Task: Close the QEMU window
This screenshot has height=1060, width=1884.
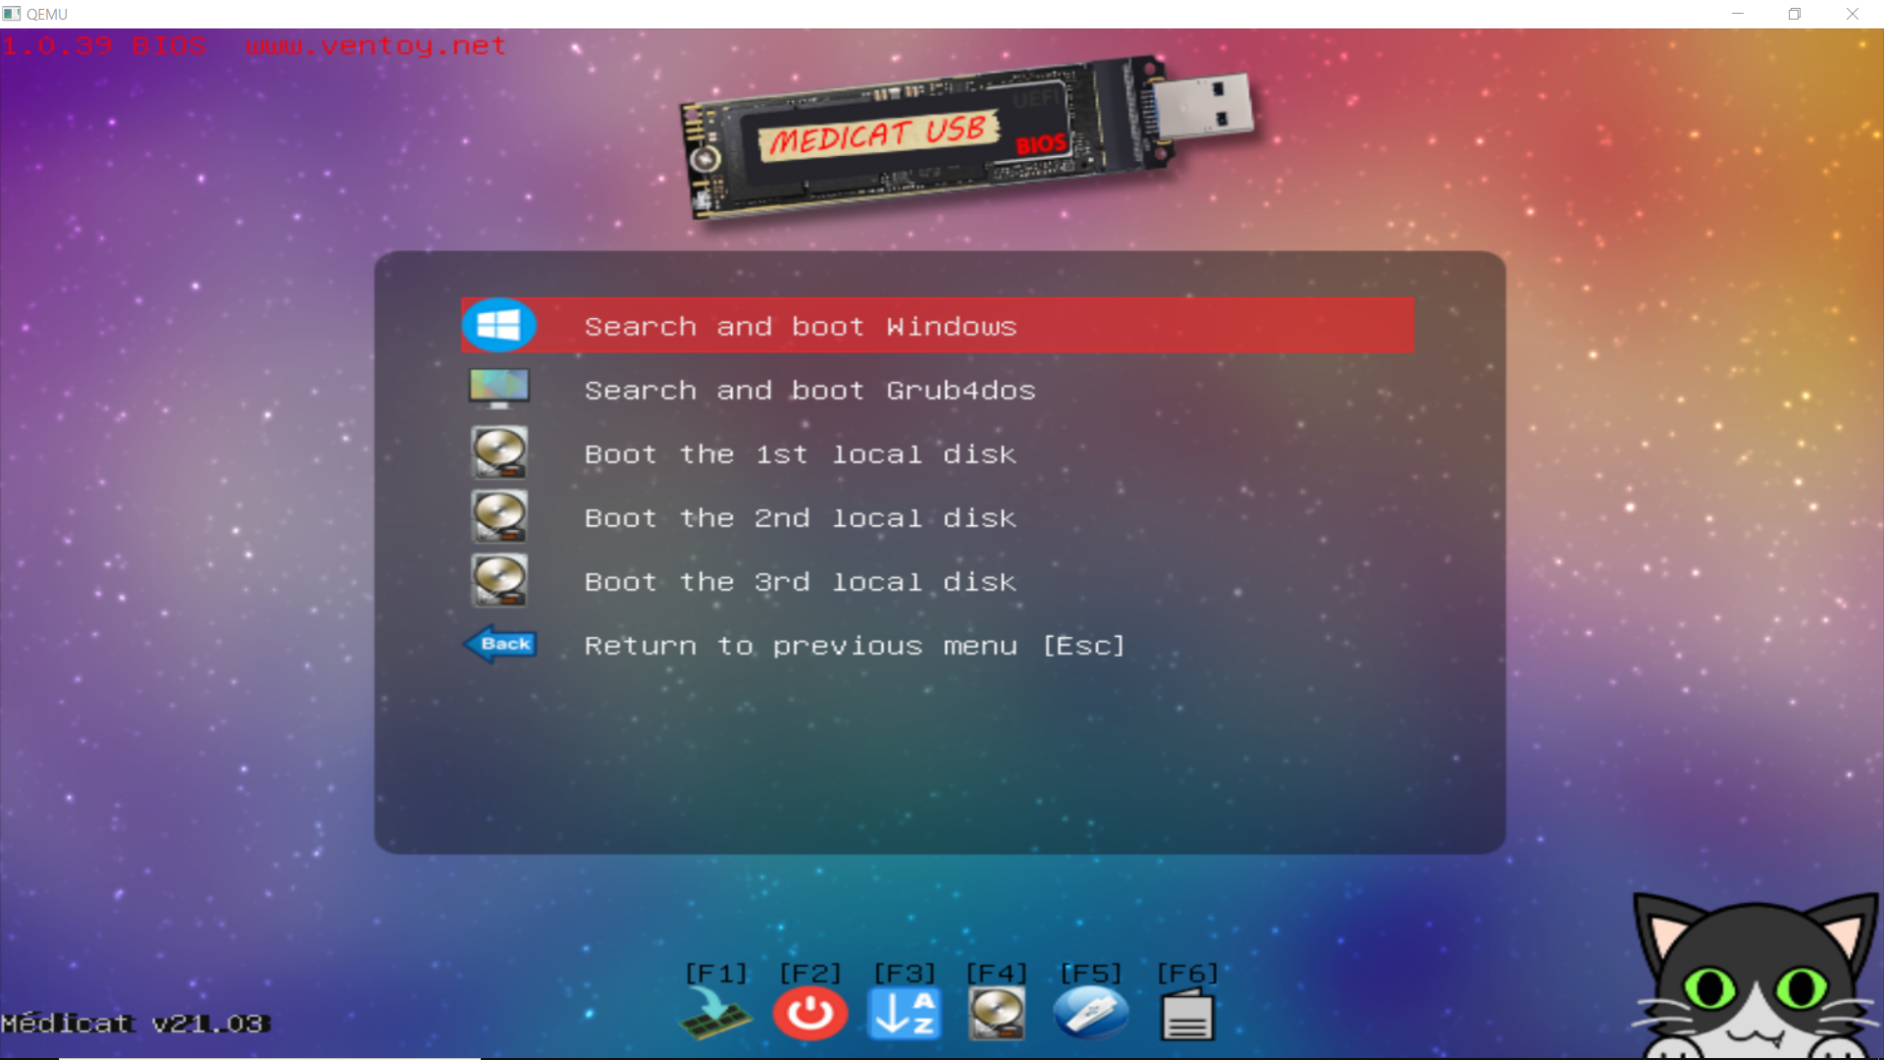Action: [x=1853, y=14]
